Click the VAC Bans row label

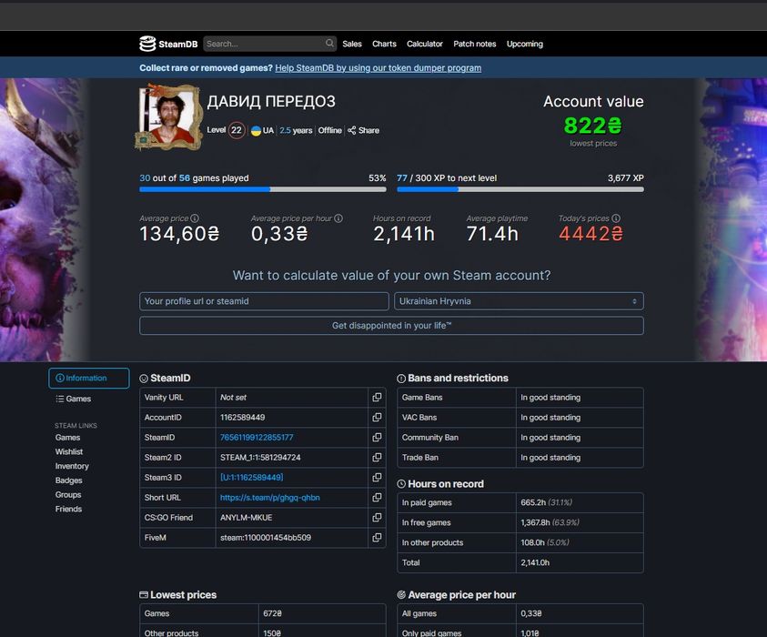419,418
